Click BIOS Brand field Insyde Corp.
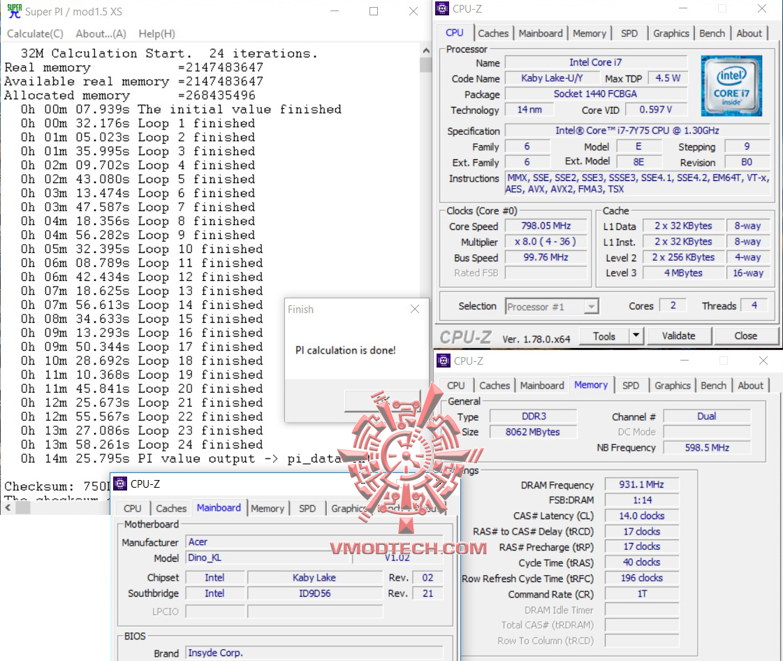This screenshot has height=661, width=783. tap(314, 653)
